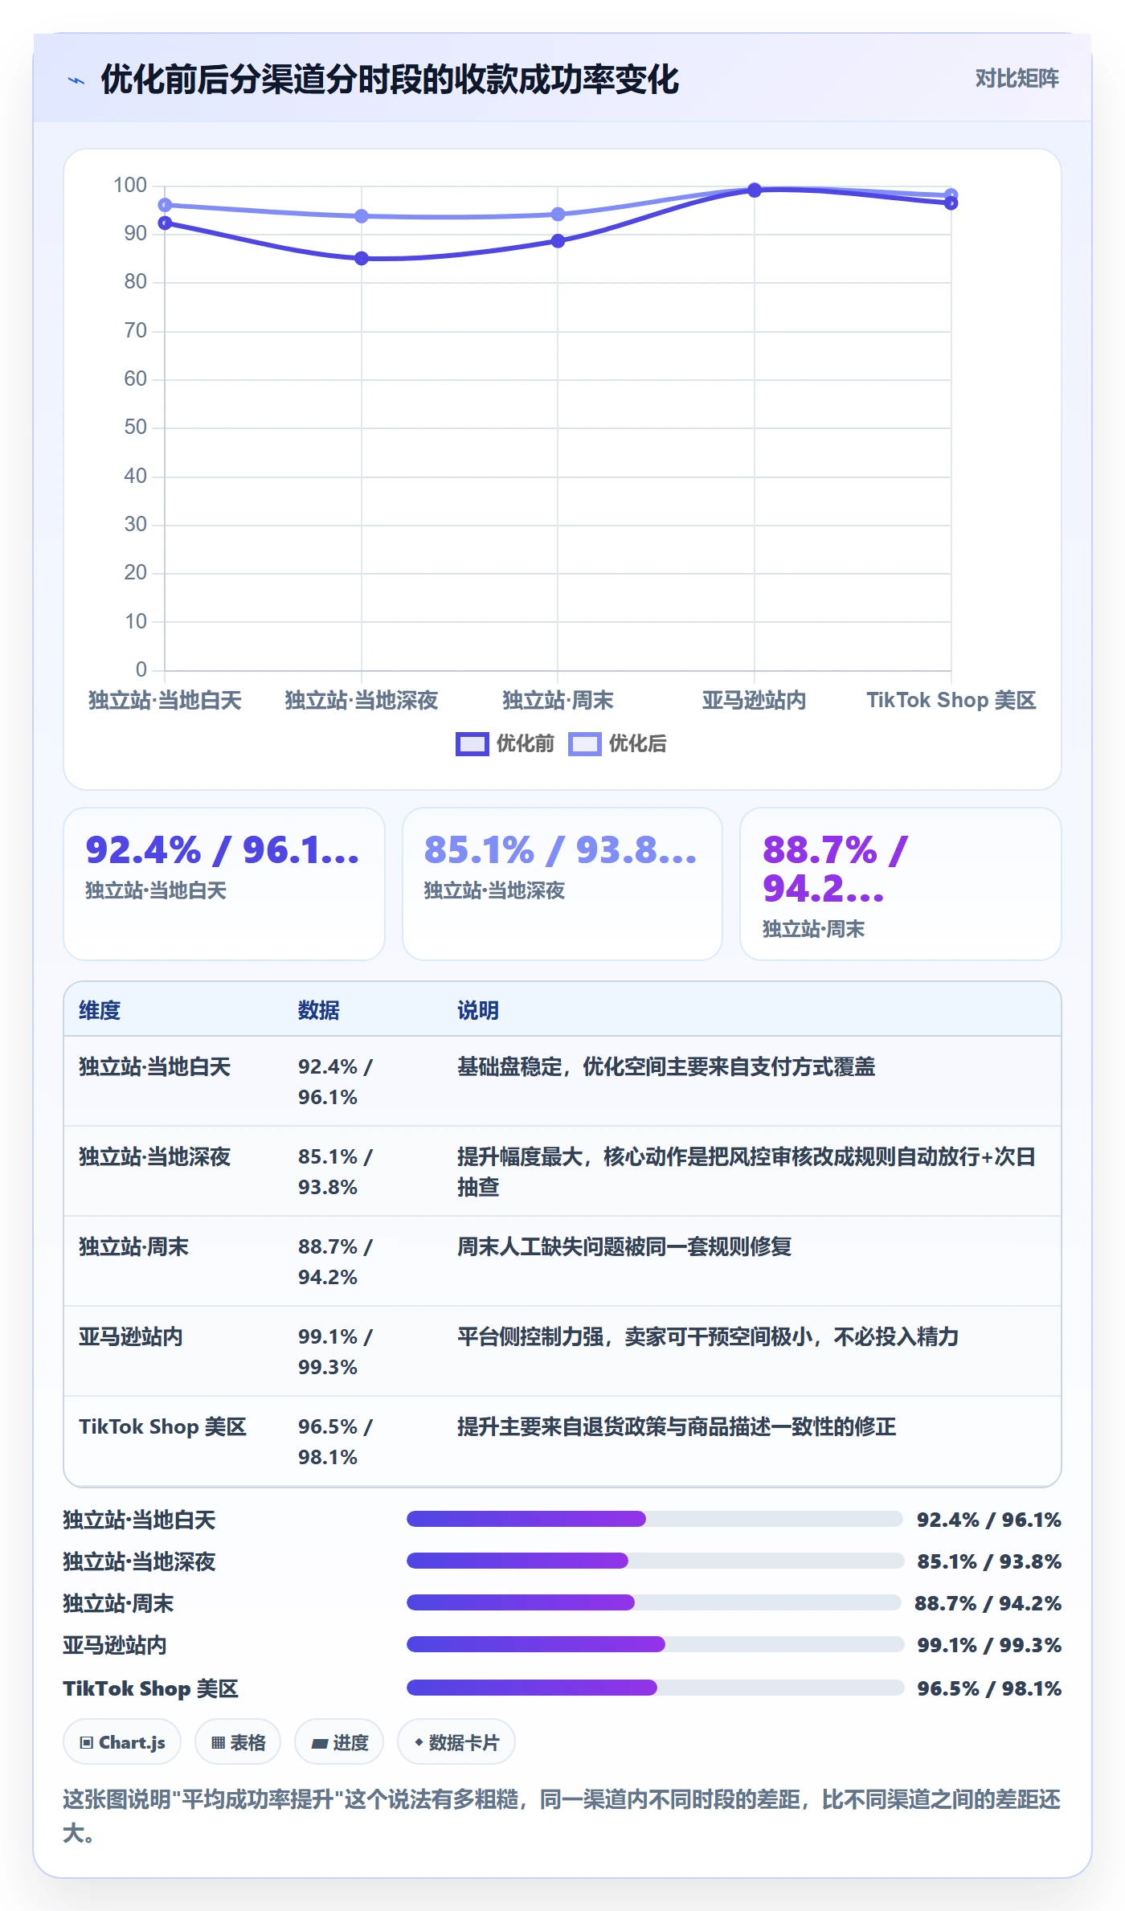
Task: Click the table note starting with 提升幅度最大
Action: [747, 1171]
